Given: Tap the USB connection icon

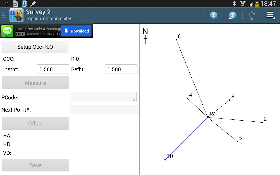Looking at the screenshot, I should click(x=252, y=15).
